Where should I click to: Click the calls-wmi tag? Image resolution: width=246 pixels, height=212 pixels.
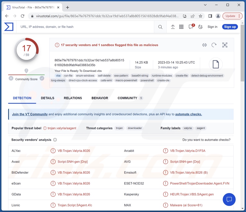pyautogui.click(x=106, y=80)
